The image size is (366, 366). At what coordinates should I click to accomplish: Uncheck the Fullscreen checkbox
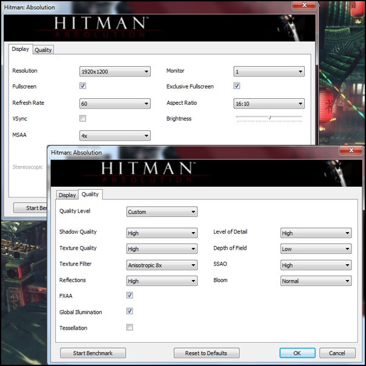click(82, 86)
